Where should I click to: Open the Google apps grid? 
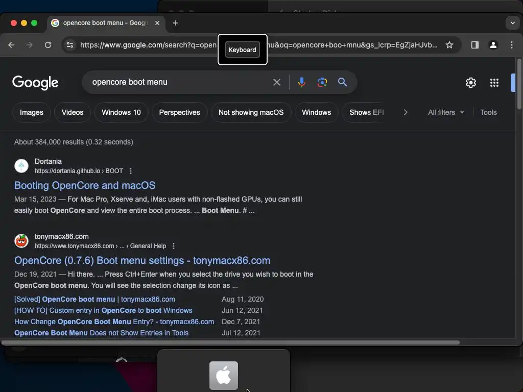click(x=494, y=83)
